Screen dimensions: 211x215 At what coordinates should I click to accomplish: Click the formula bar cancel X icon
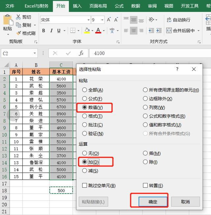click(x=55, y=53)
